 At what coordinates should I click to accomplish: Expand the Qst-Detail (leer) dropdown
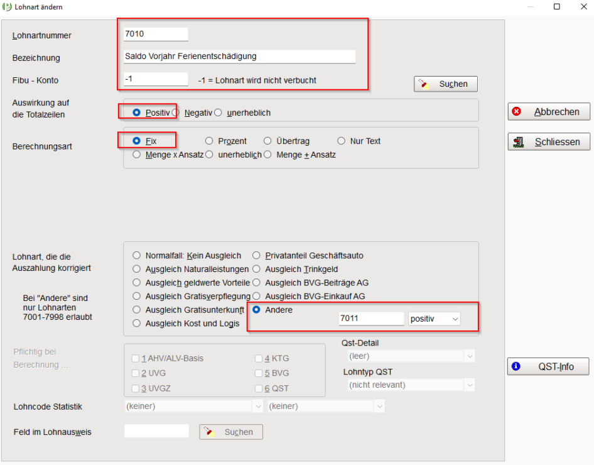pyautogui.click(x=411, y=356)
